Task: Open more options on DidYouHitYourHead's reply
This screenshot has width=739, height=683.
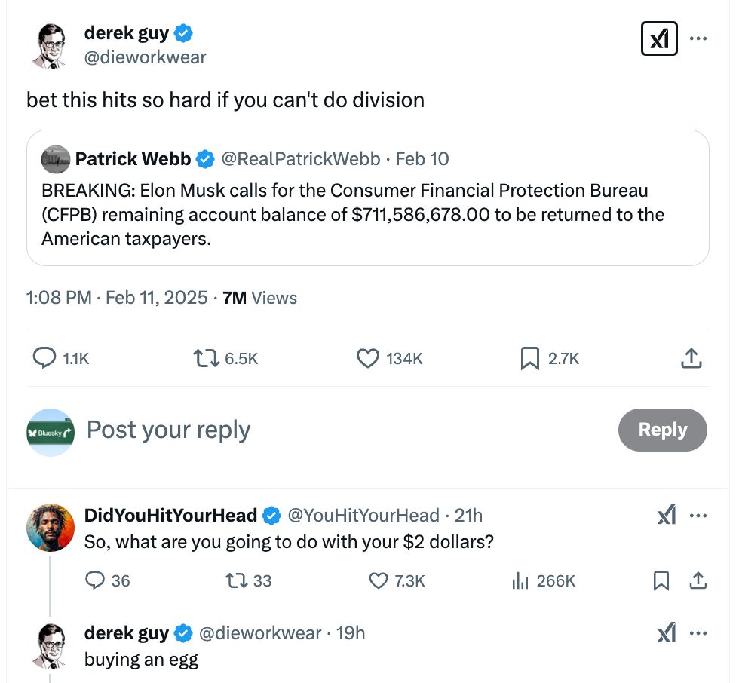Action: 698,516
